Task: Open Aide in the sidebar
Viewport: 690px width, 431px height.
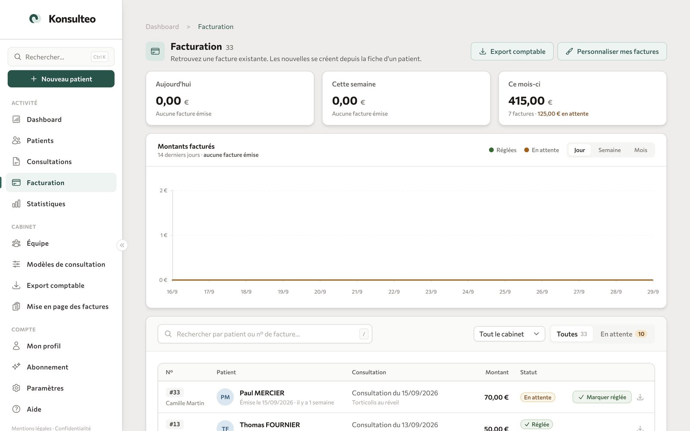Action: [x=61, y=409]
